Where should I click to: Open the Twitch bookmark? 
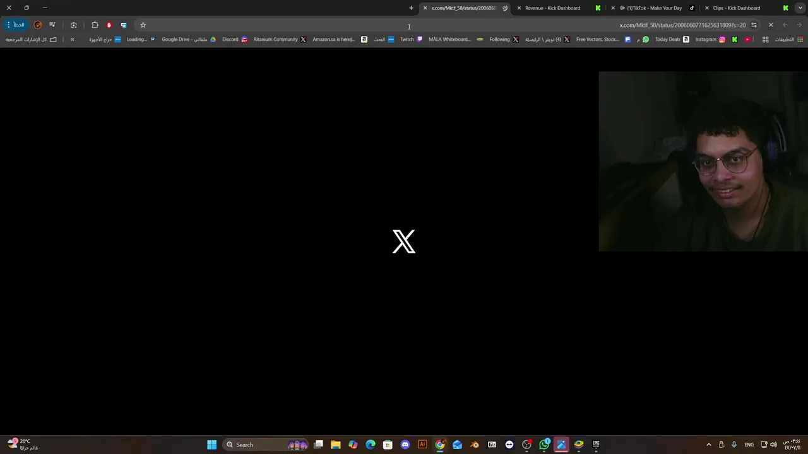coord(412,39)
